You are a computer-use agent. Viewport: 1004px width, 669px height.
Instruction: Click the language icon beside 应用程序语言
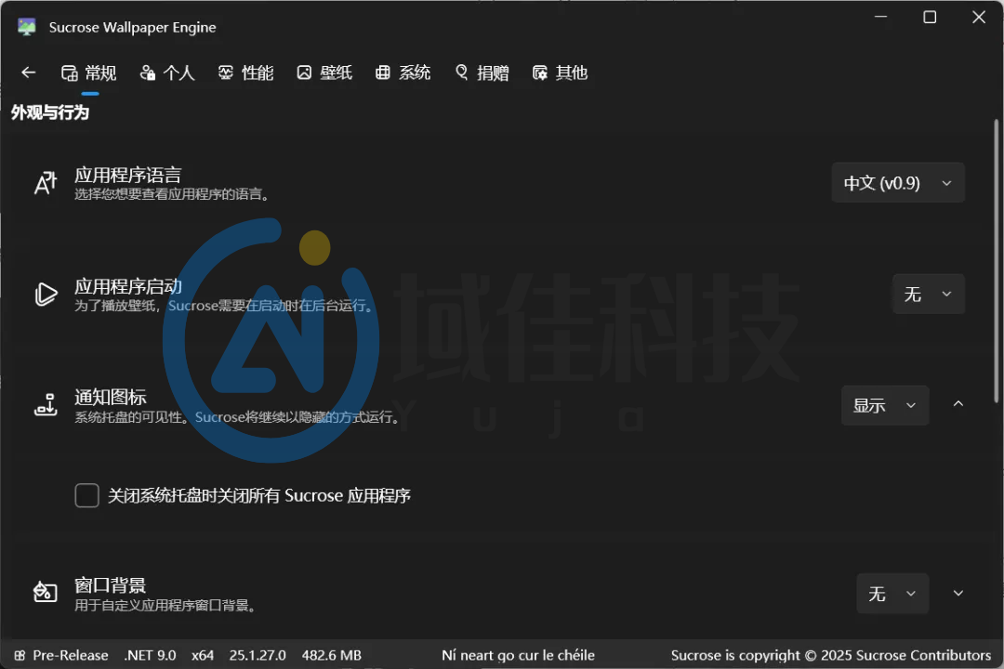click(x=46, y=183)
